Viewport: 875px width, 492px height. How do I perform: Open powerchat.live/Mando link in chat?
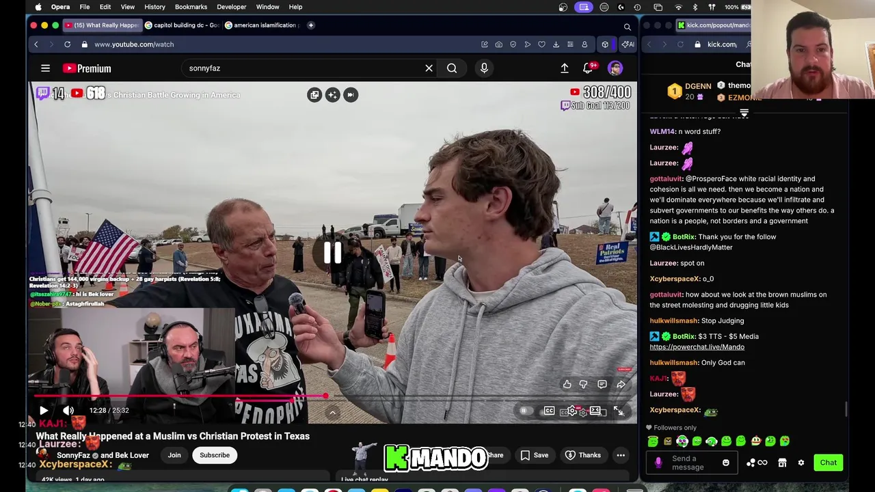coord(697,347)
